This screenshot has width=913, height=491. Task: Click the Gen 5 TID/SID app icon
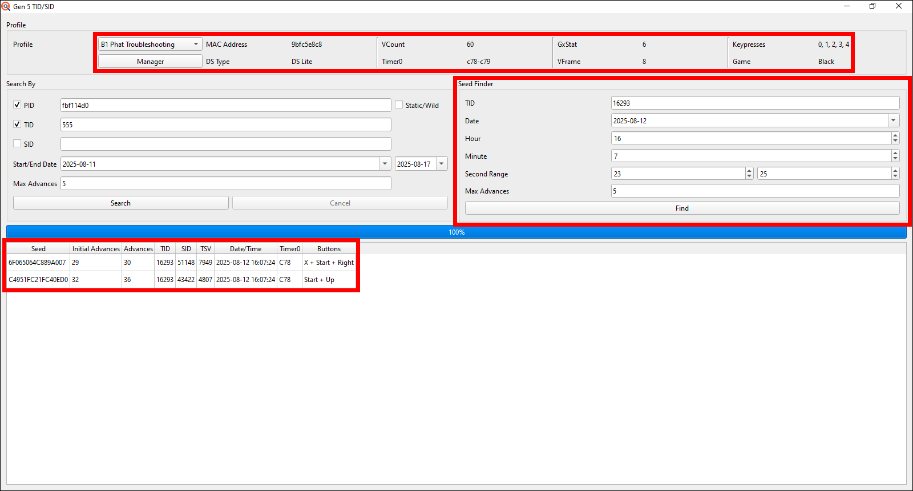[x=6, y=6]
